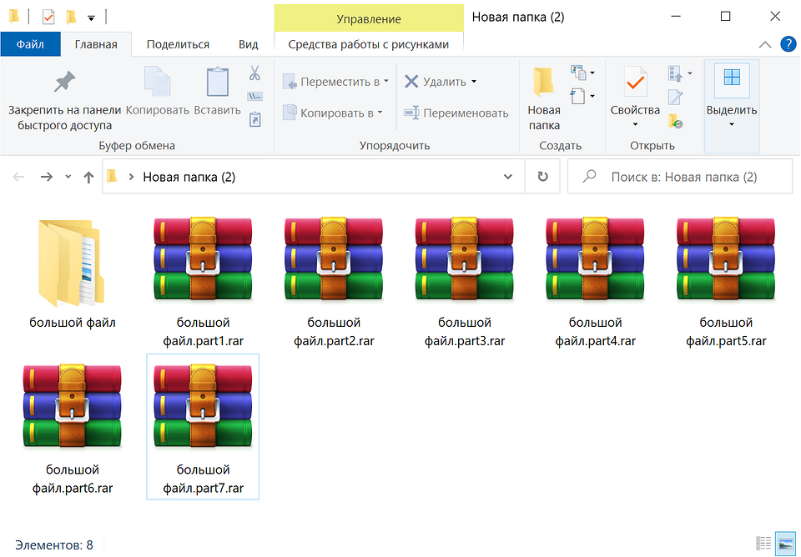Collapse the ribbon with the chevron
The height and width of the screenshot is (557, 801).
pos(765,44)
